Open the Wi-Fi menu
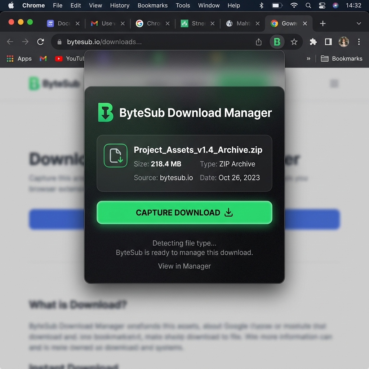369x369 pixels. pos(294,5)
